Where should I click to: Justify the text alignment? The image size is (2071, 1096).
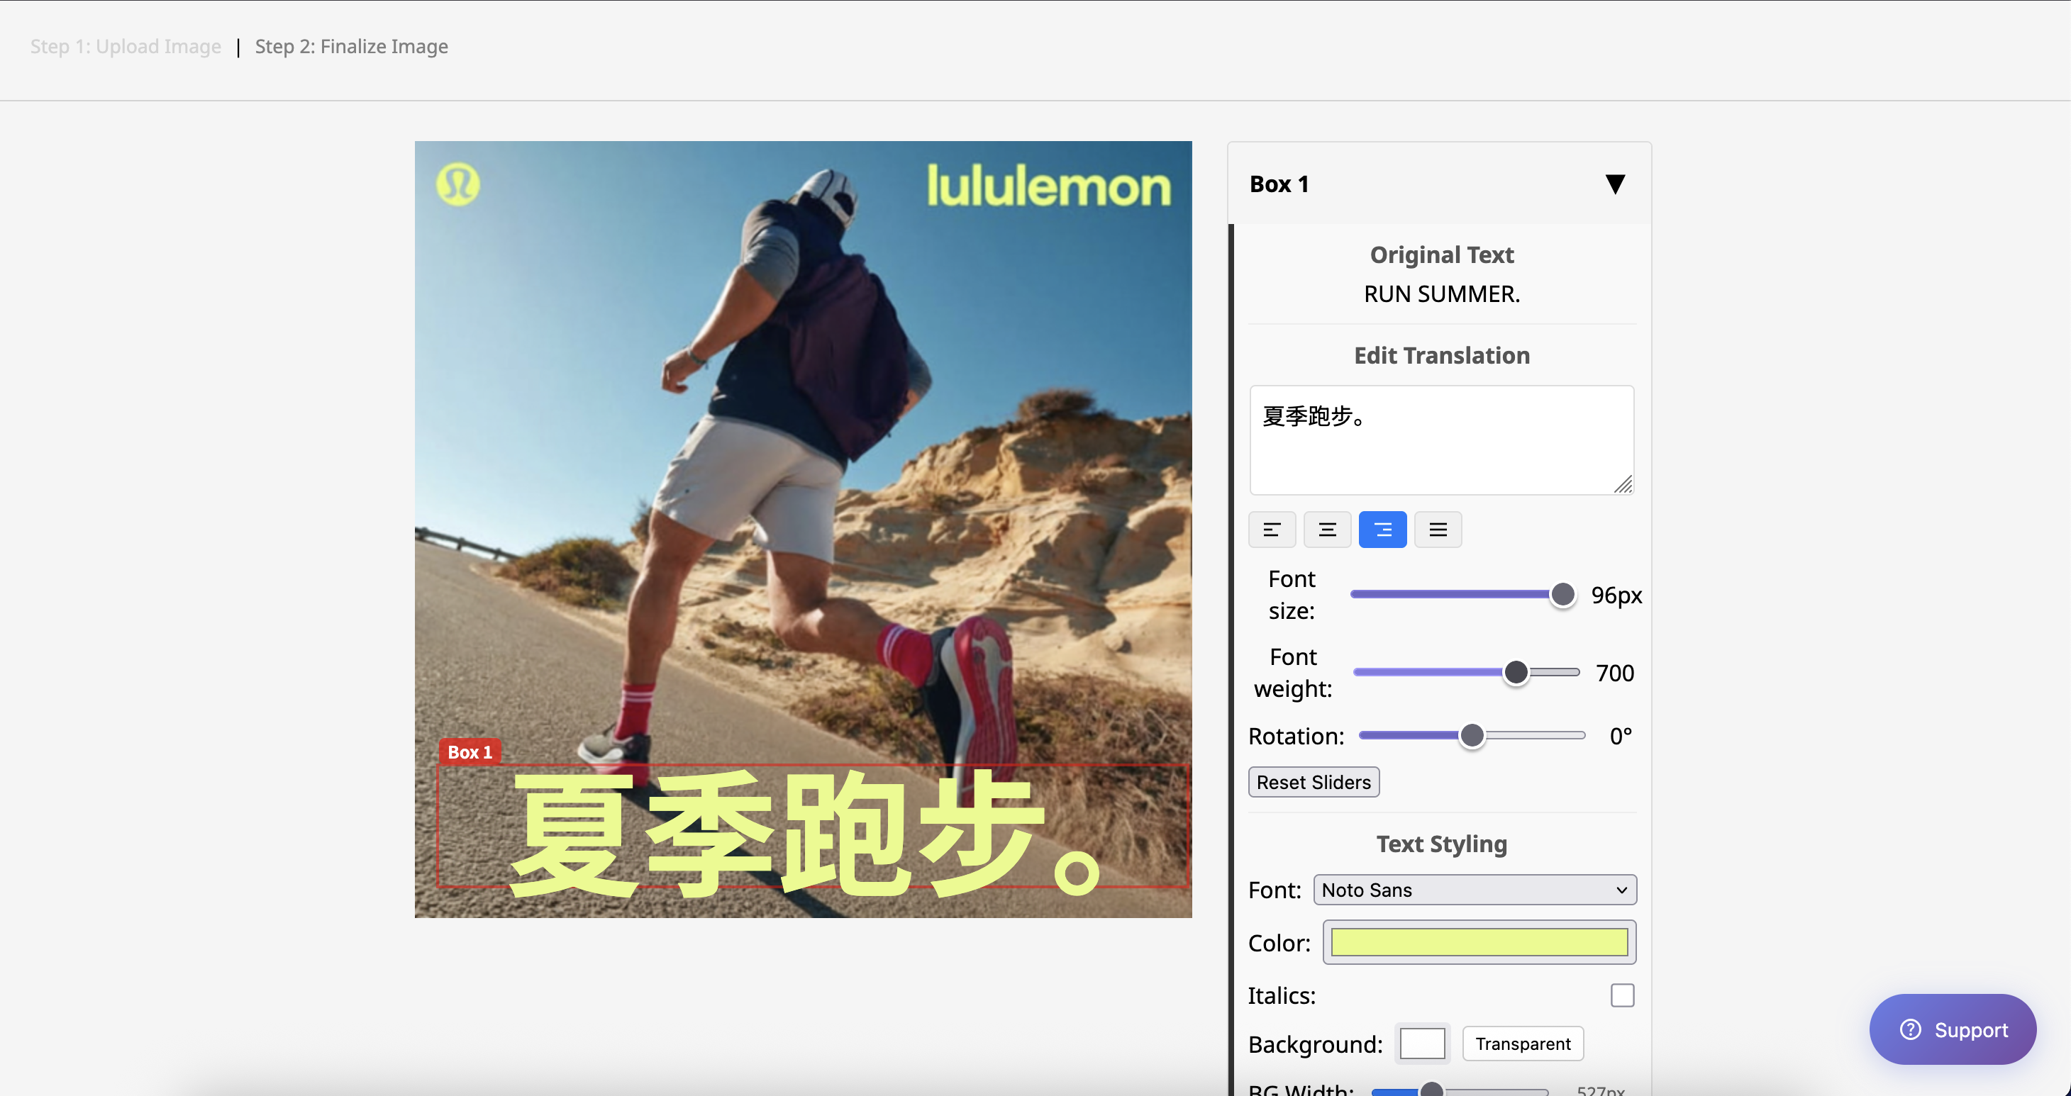tap(1438, 530)
